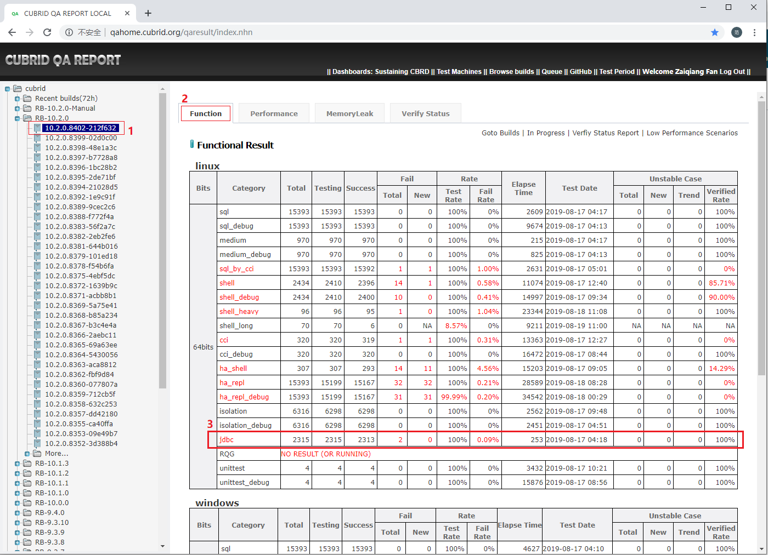The width and height of the screenshot is (768, 555).
Task: Click the tree panel scroll-down arrow
Action: [x=162, y=546]
